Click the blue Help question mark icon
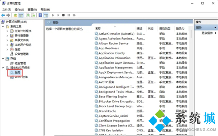Screen dimensions: 218x136 click(x=40, y=15)
